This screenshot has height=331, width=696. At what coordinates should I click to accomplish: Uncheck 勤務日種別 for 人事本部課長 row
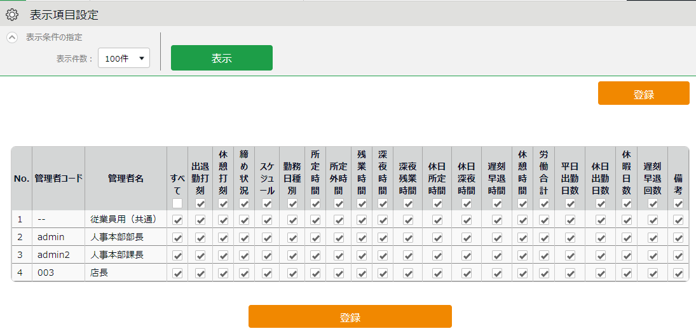point(292,255)
